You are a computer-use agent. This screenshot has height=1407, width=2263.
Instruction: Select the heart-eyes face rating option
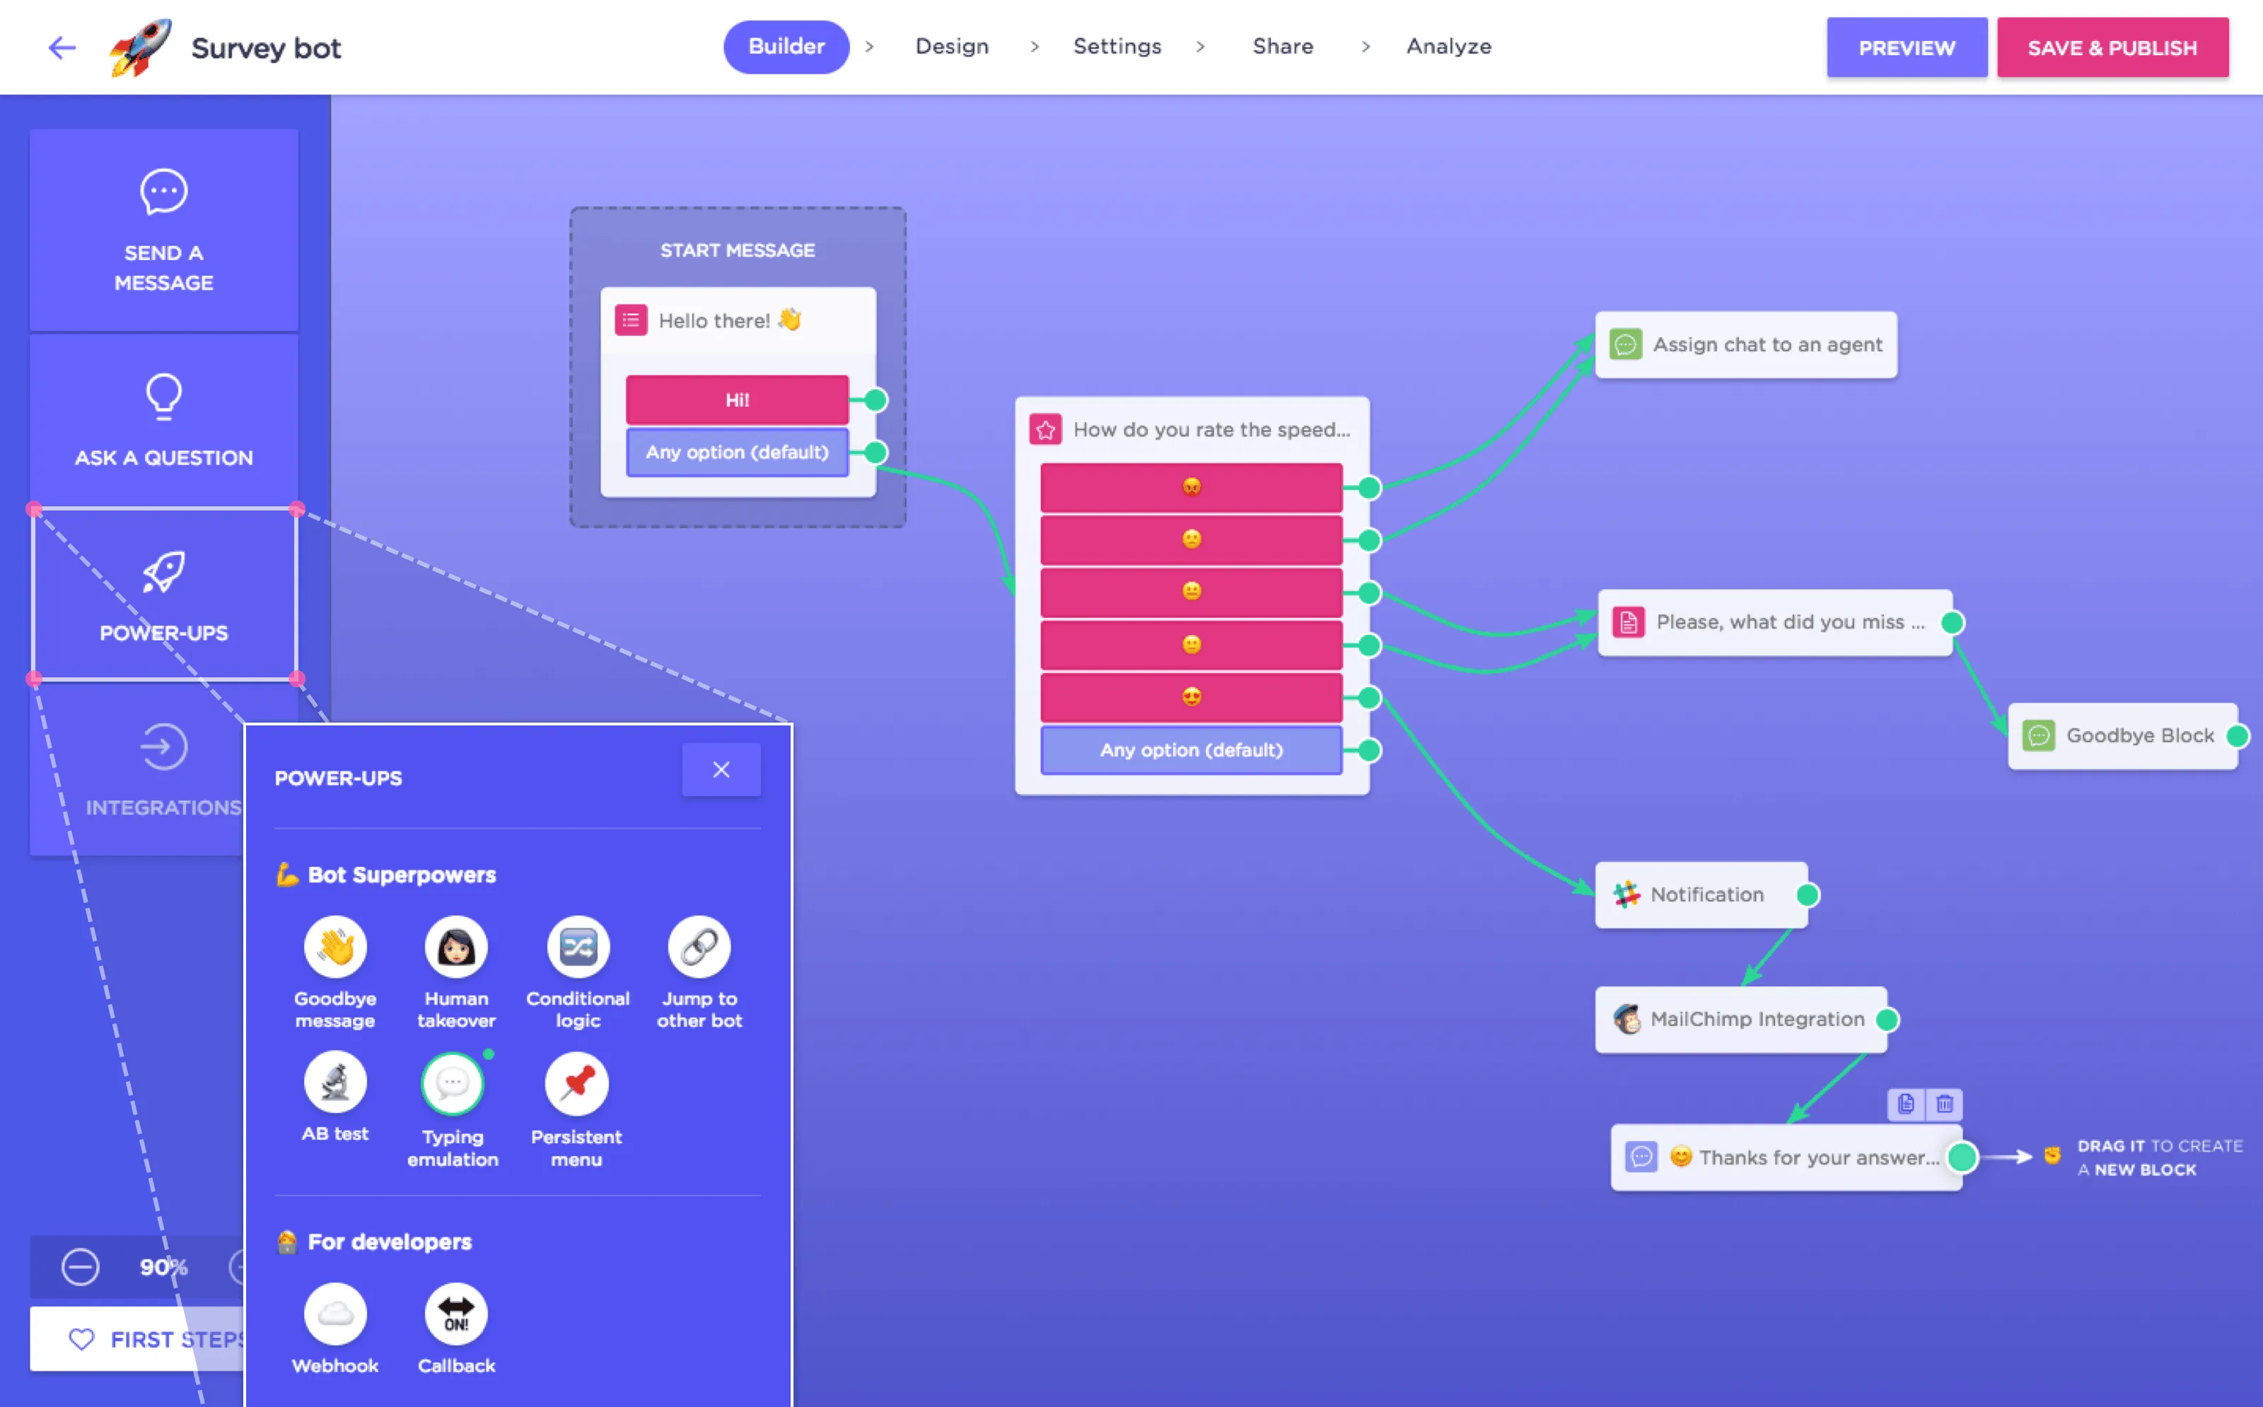[1191, 697]
